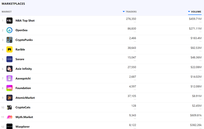Click the Aavegotchi market name
The width and height of the screenshot is (204, 129).
pyautogui.click(x=23, y=78)
